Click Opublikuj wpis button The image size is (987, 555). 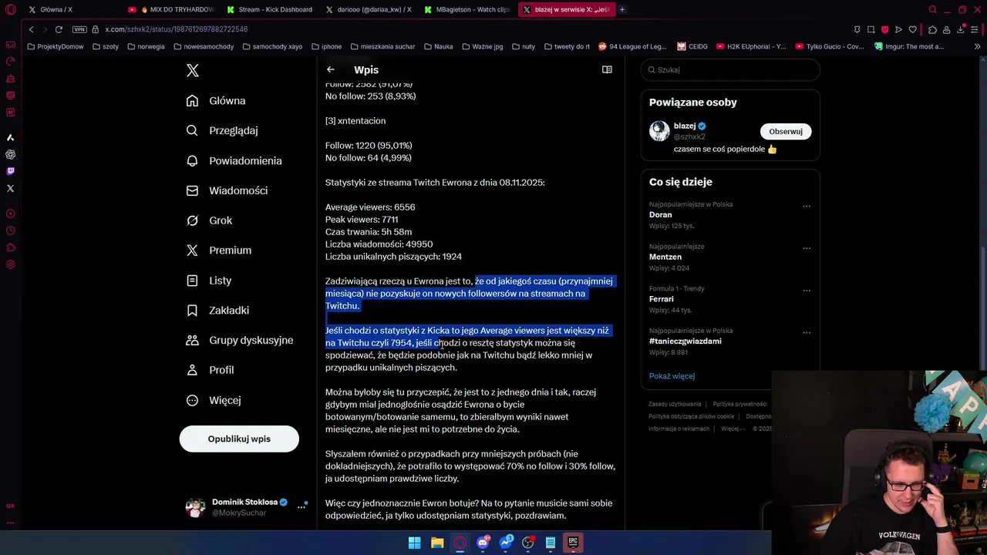click(x=239, y=439)
